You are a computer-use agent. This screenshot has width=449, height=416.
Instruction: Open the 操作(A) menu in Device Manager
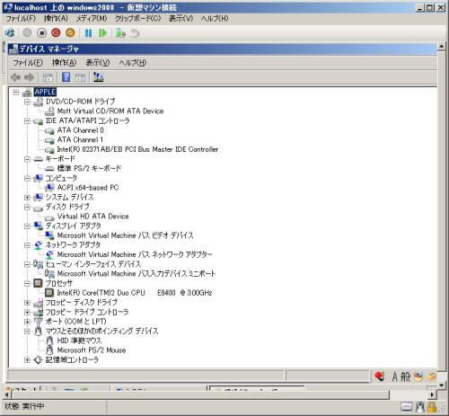coord(65,63)
